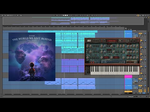This screenshot has width=150, height=112.
Task: Select the topmost blue track header
Action: (128, 35)
